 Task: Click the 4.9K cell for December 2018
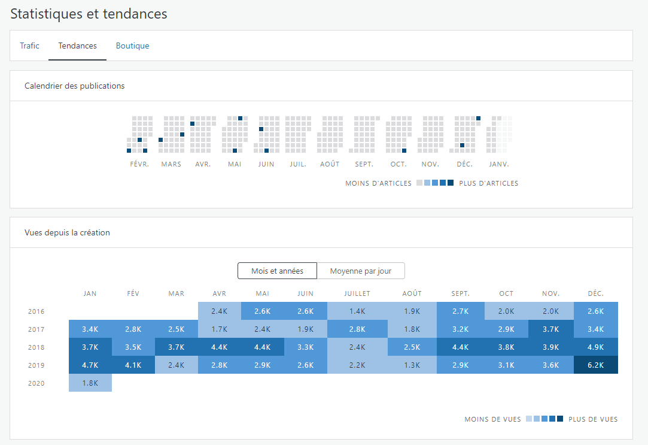pyautogui.click(x=595, y=347)
